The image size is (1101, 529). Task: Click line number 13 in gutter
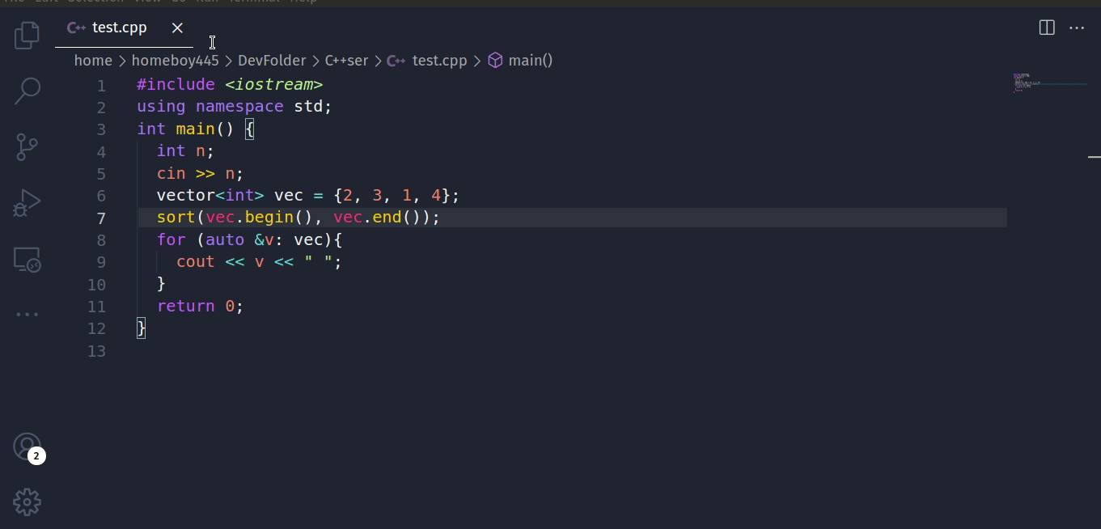[x=96, y=350]
